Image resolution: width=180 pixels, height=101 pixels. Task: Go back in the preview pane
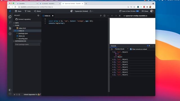[112, 16]
